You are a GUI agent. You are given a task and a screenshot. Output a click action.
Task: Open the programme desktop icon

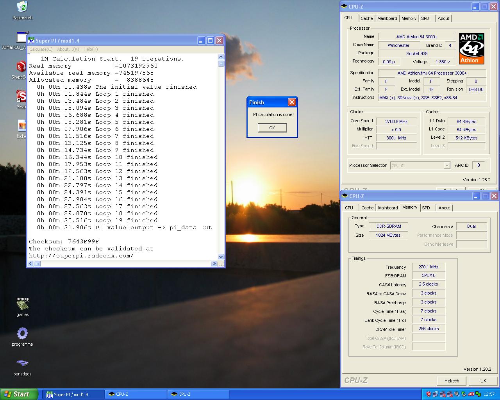22,334
